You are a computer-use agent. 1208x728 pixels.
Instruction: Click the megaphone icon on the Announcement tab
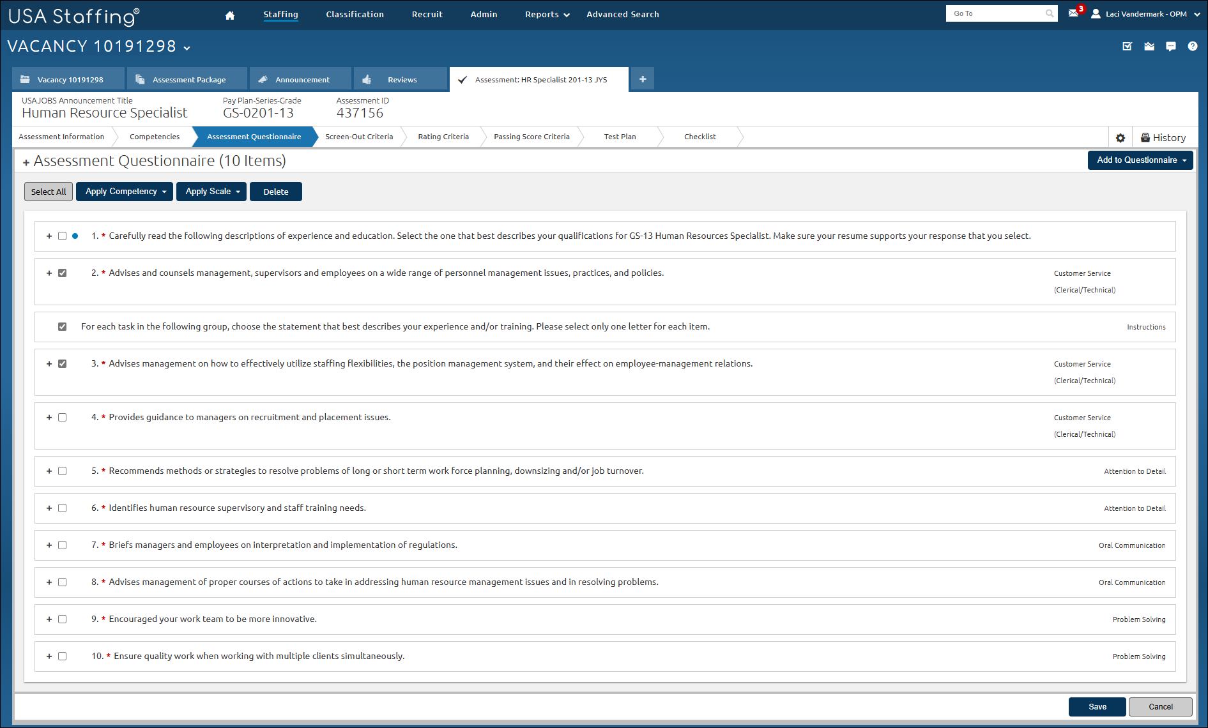(263, 80)
